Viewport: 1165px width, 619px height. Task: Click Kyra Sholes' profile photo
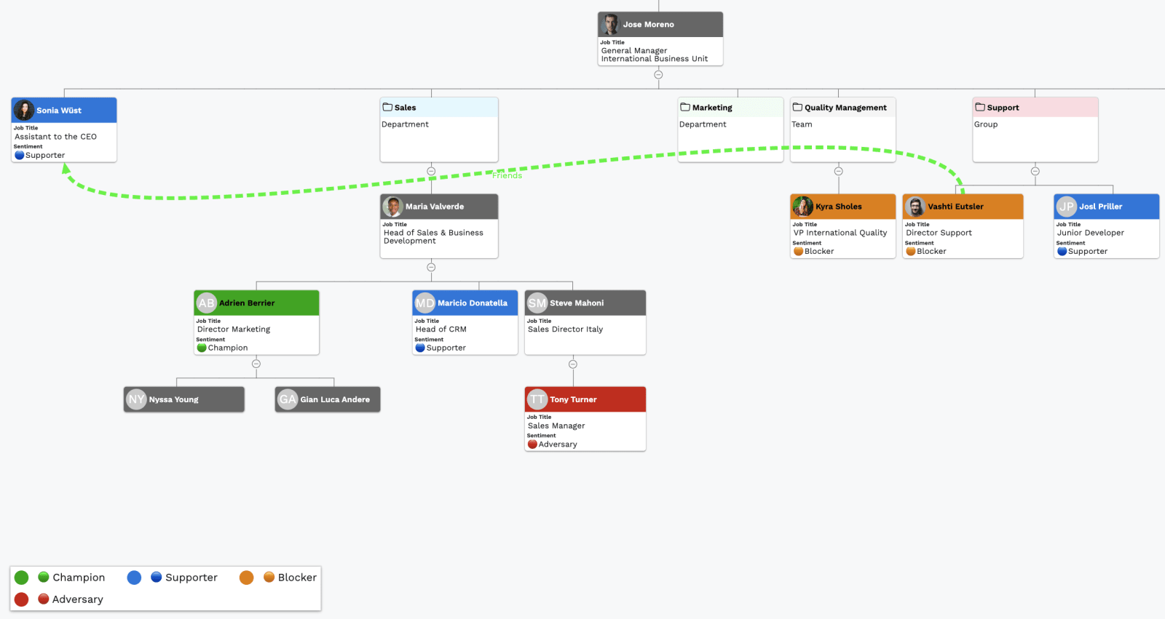coord(803,206)
